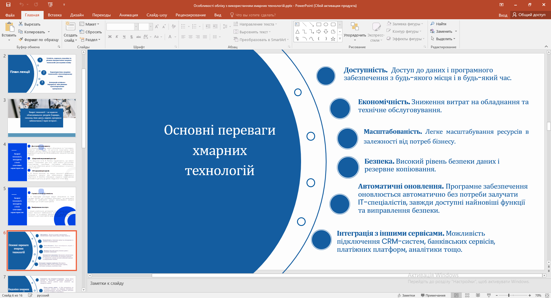Open Quick Styles (Экспресс-стили)
Viewport: 551px width, 298px height.
coord(376,32)
